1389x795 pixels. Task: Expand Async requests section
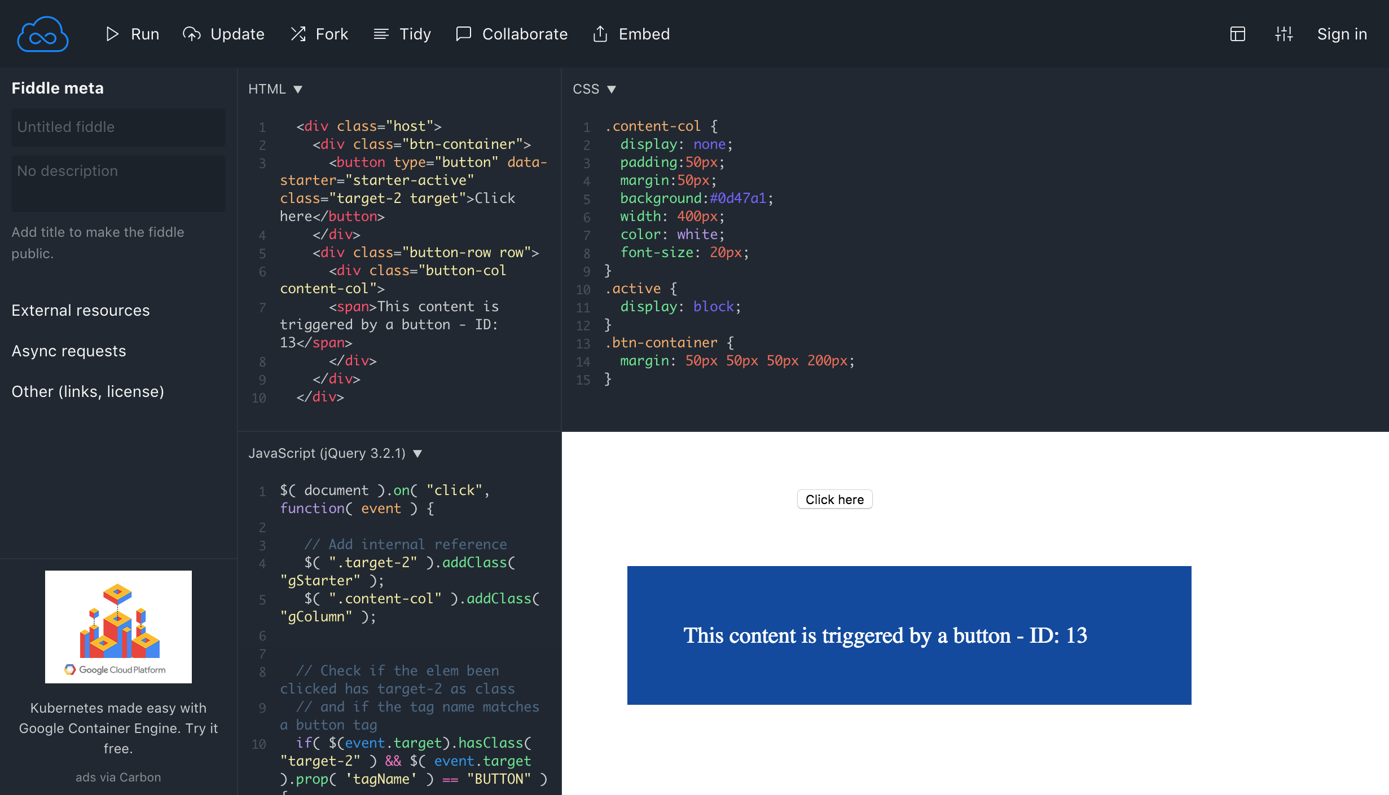pyautogui.click(x=69, y=351)
